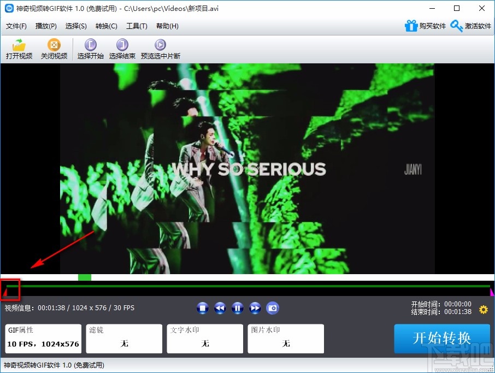Stop video playback
Screen dimensions: 495x373
point(202,308)
